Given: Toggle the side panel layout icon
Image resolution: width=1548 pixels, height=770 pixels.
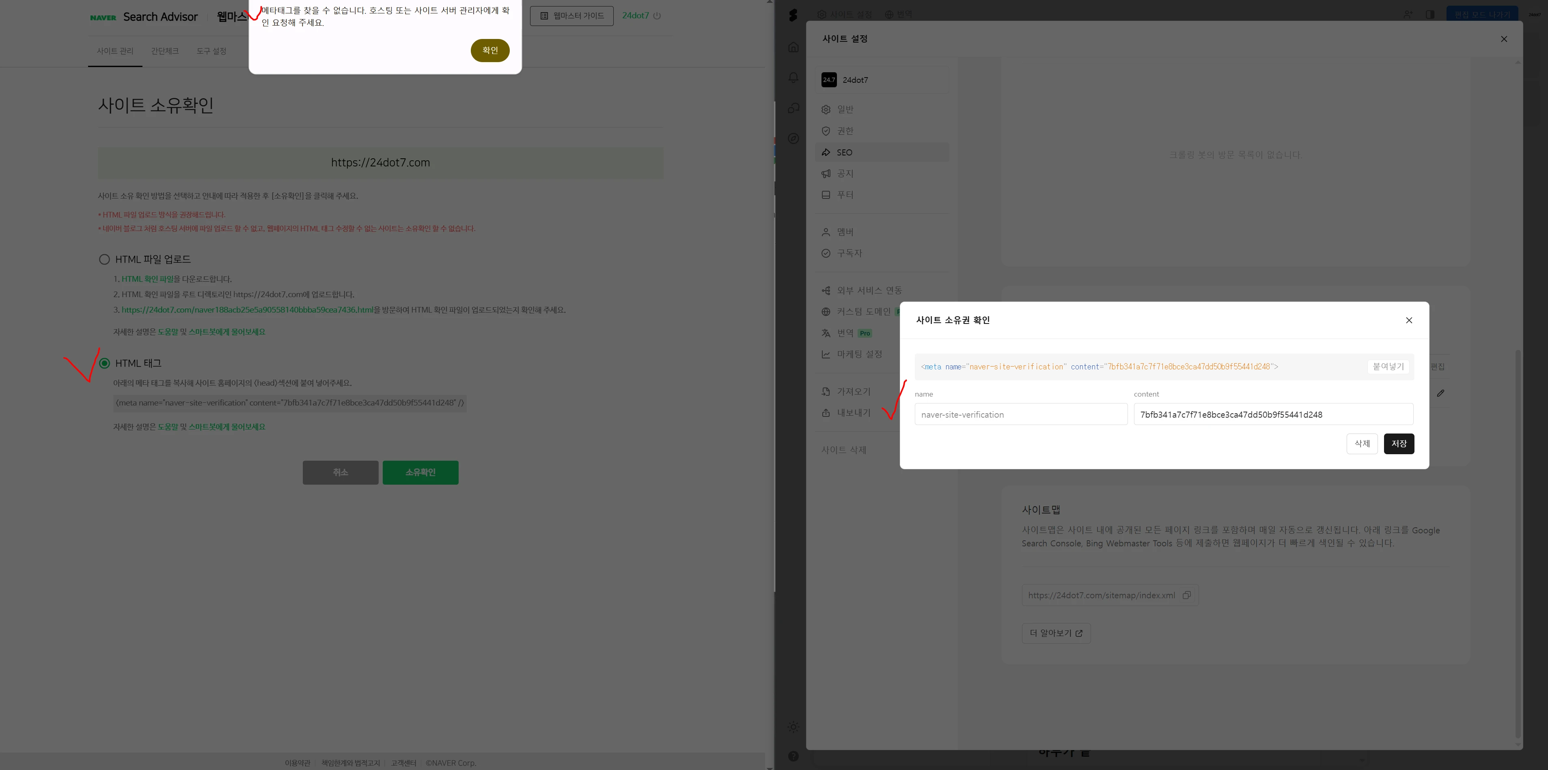Looking at the screenshot, I should pos(1430,15).
